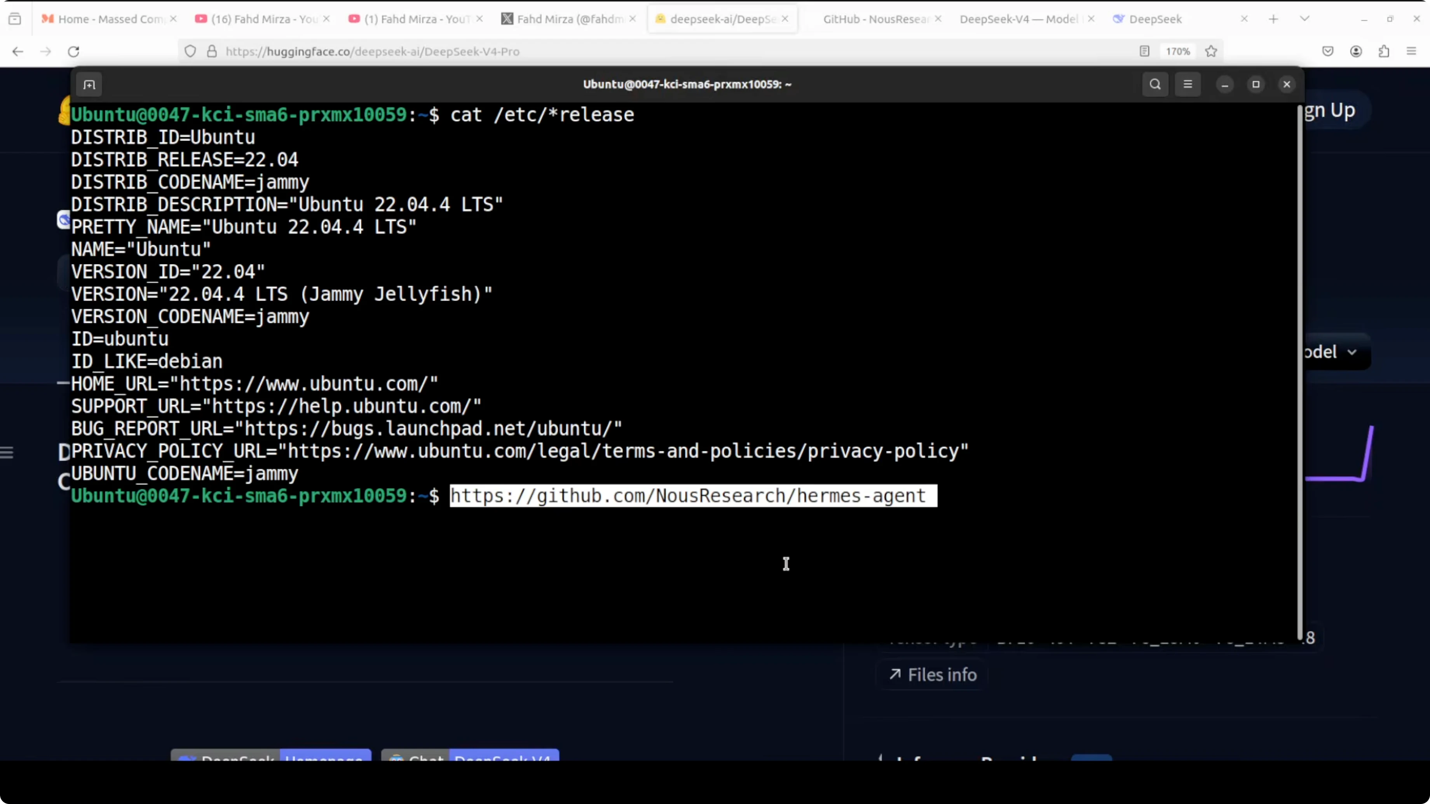
Task: Click the save to Pocket icon
Action: (1327, 52)
